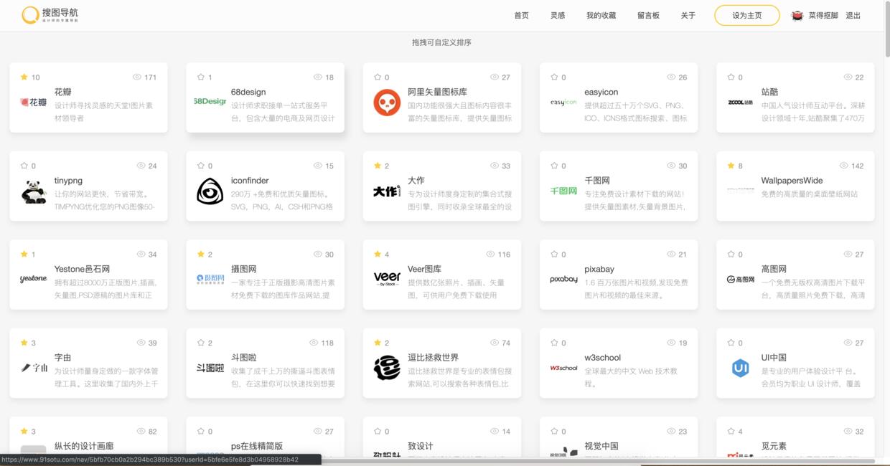Open 我的收藏 in the navigation
Screen dimensions: 890x466
pyautogui.click(x=601, y=16)
